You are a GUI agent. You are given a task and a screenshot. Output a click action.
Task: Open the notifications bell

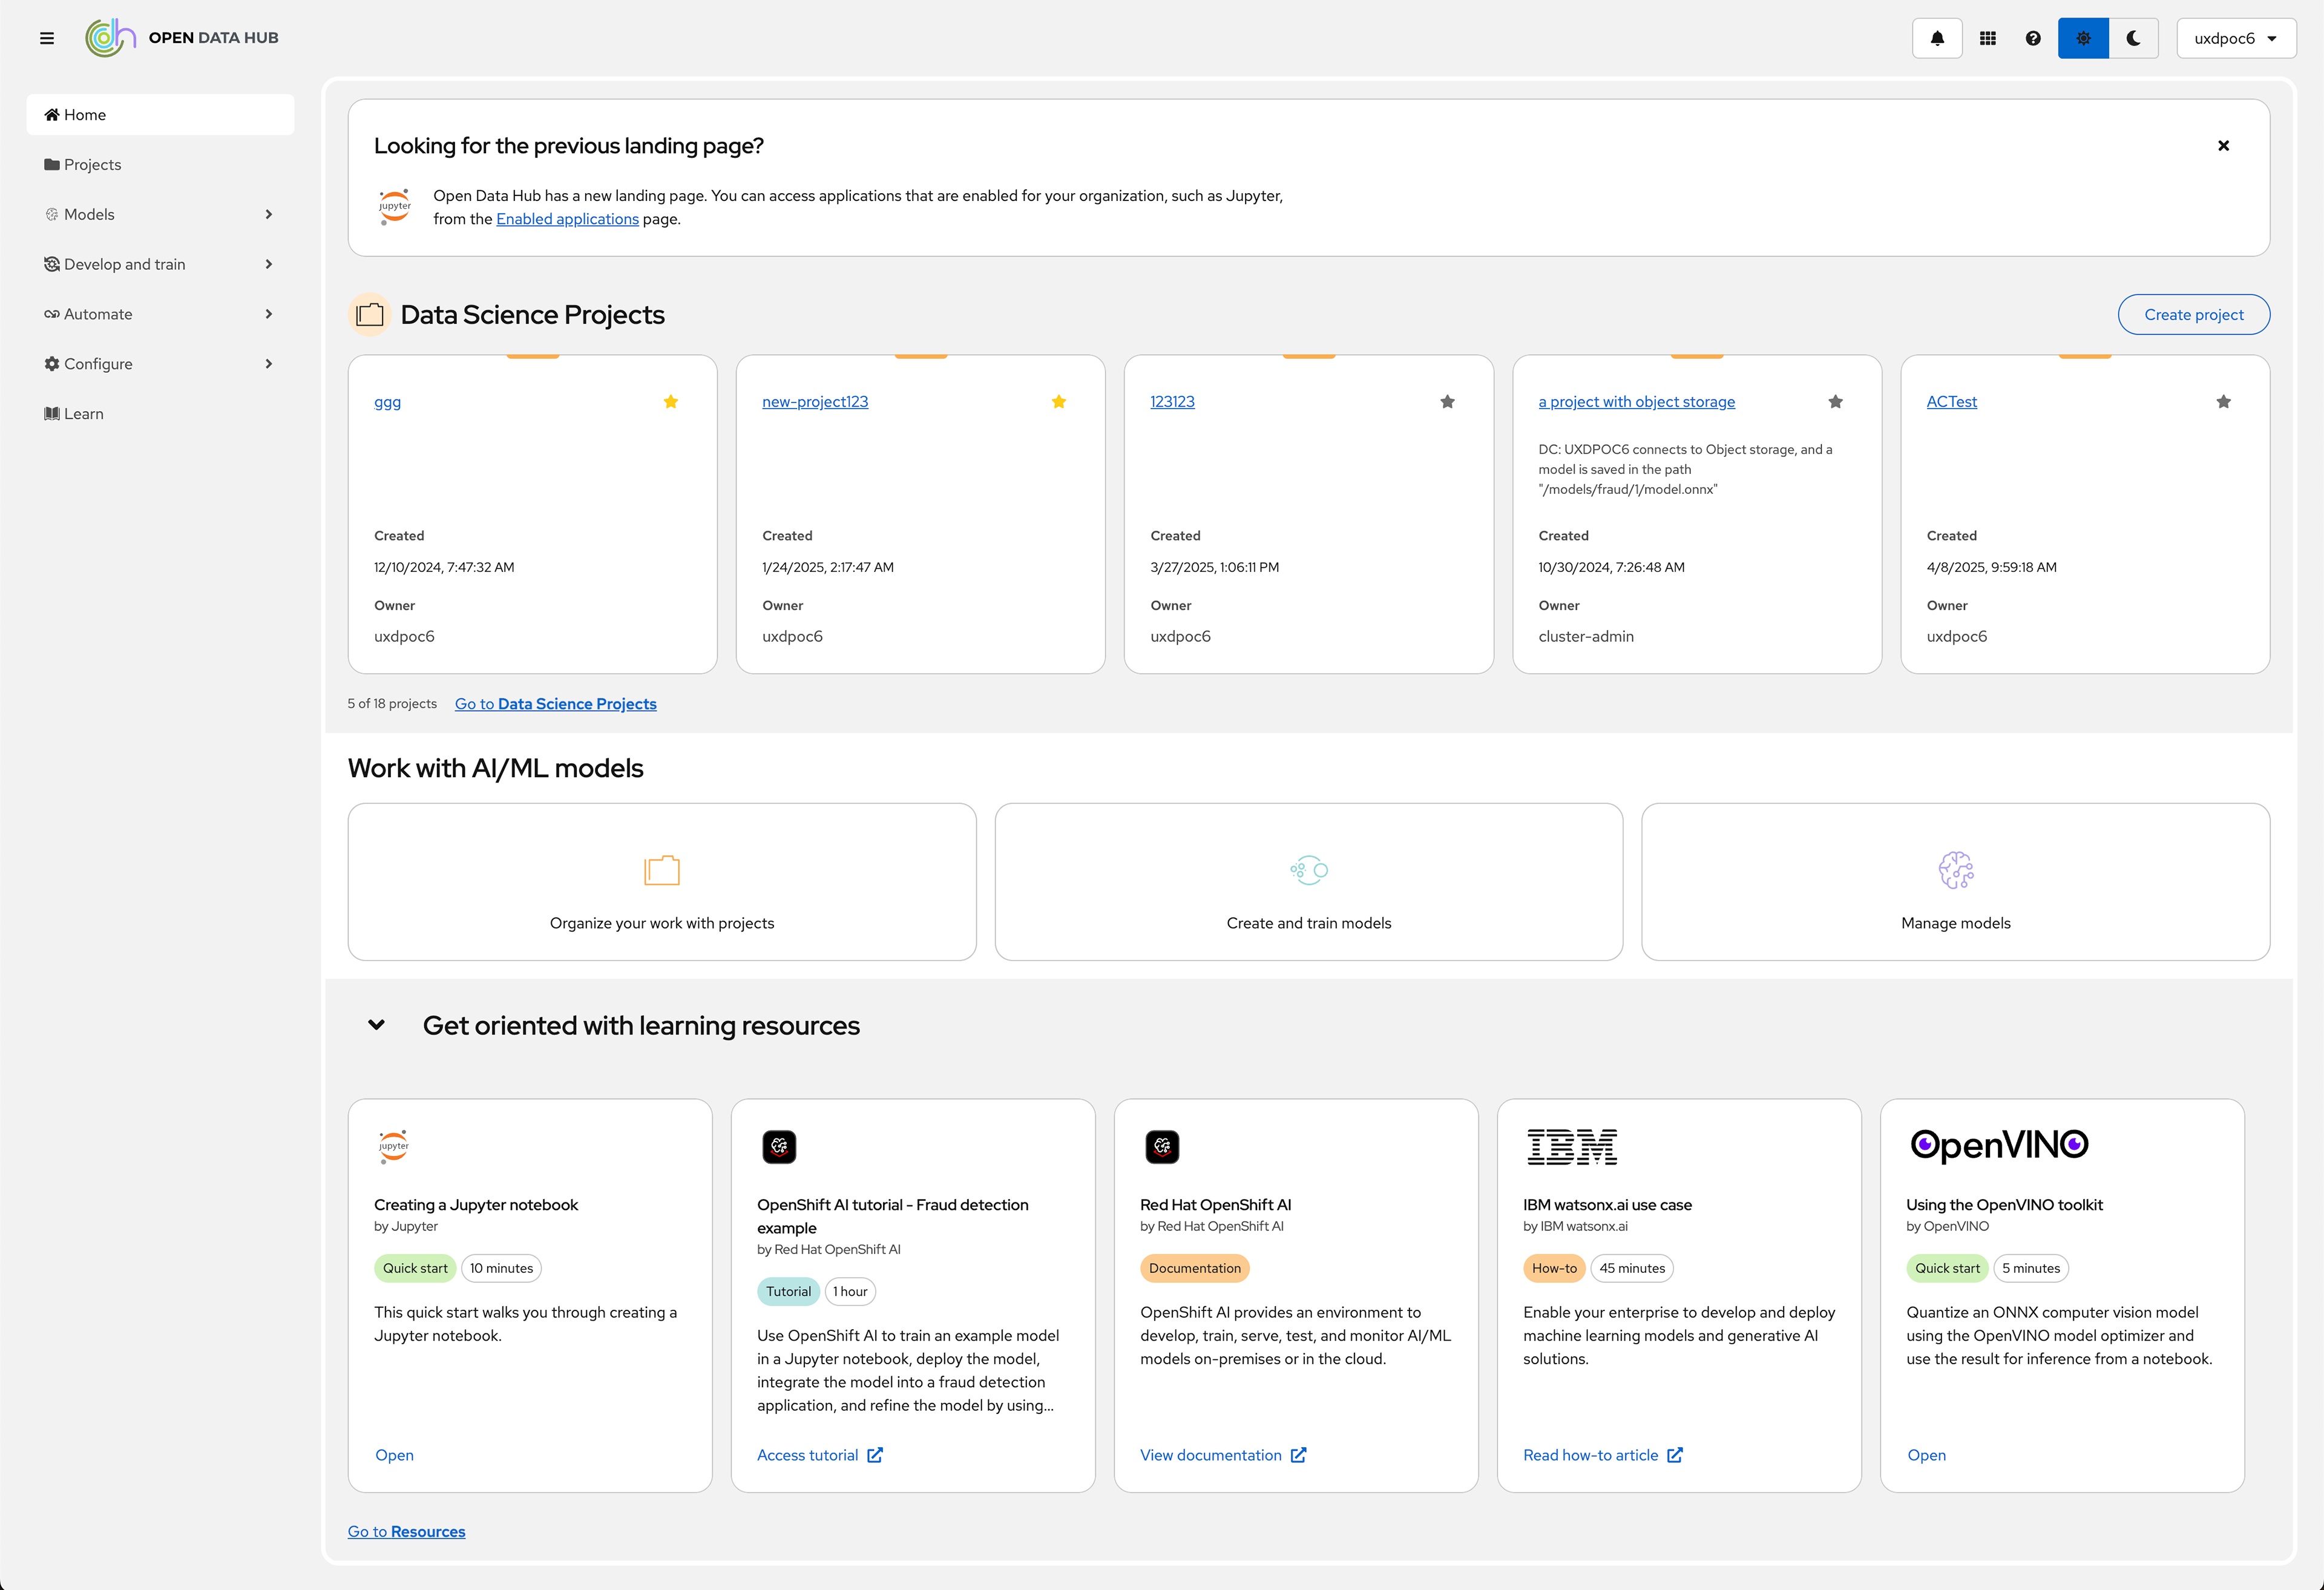pyautogui.click(x=1937, y=38)
